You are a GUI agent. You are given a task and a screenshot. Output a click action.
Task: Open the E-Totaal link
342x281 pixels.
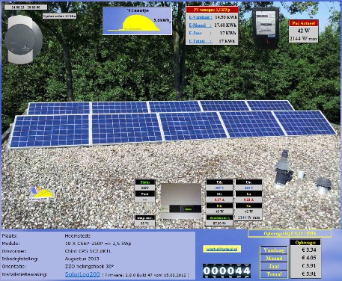coord(201,41)
